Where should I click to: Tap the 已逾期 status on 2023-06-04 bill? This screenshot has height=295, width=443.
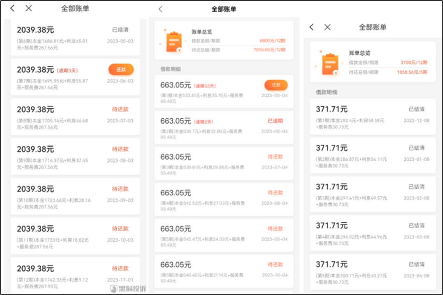pyautogui.click(x=275, y=121)
